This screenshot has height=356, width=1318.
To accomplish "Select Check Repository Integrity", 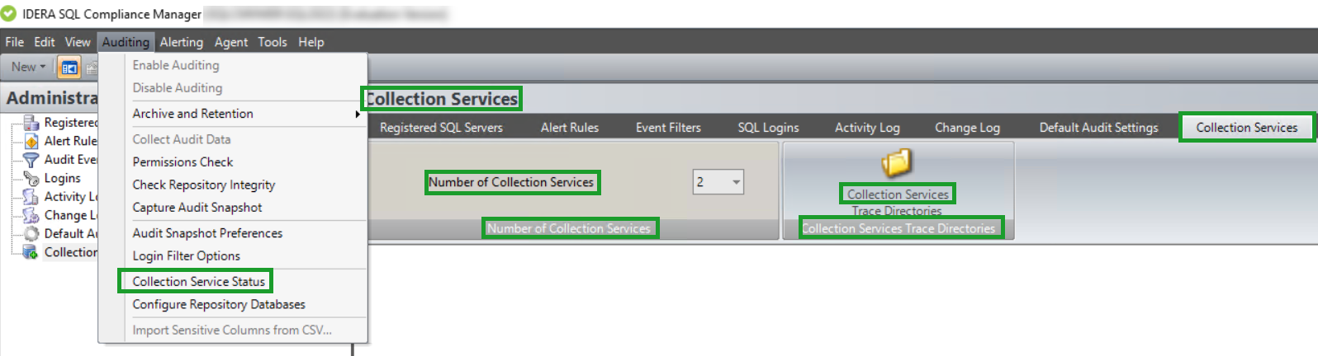I will click(x=233, y=185).
